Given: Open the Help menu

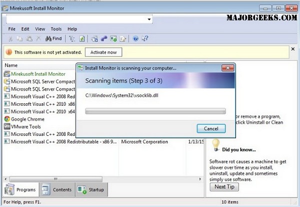Looking at the screenshot, I should click(72, 29).
